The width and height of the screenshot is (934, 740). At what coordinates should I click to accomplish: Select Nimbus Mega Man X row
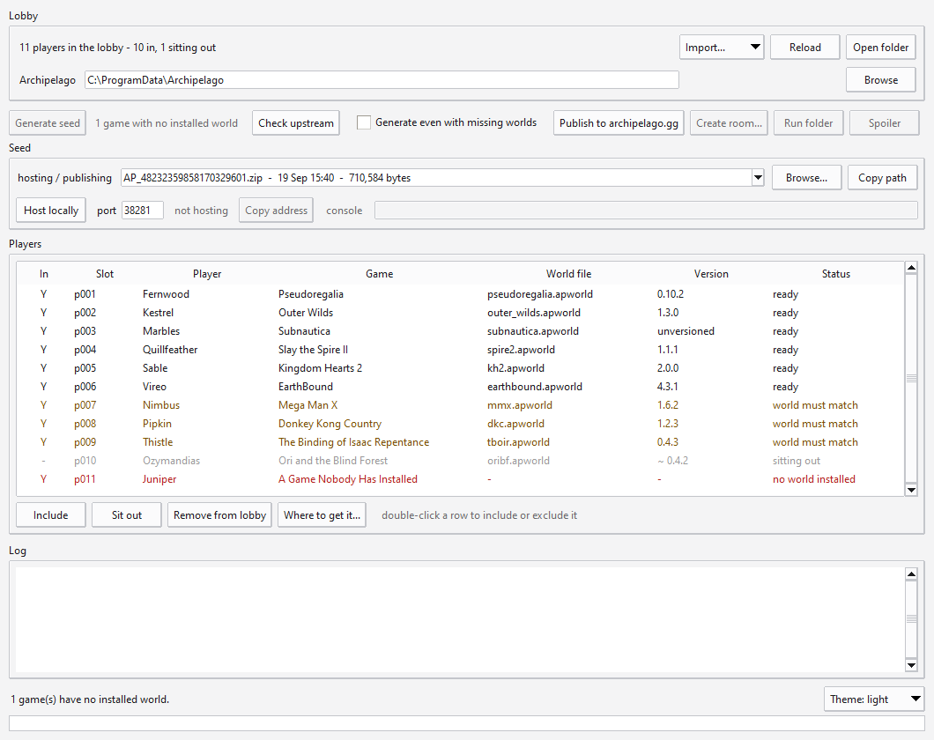tap(460, 405)
